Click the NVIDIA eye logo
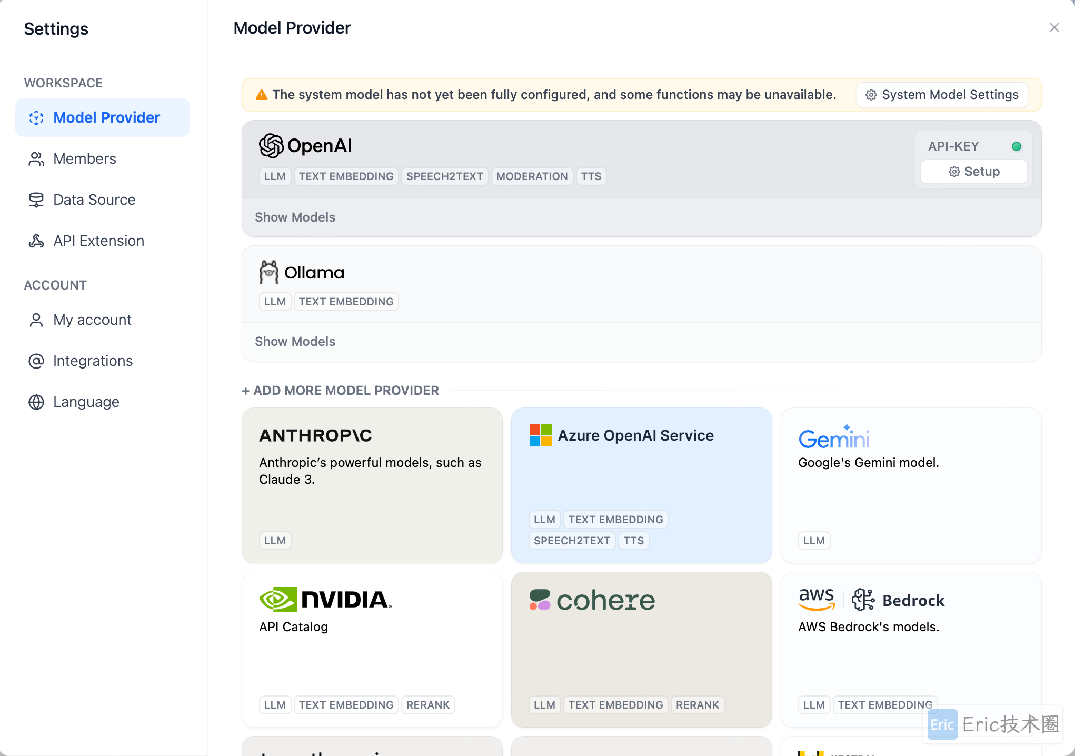 (x=278, y=600)
